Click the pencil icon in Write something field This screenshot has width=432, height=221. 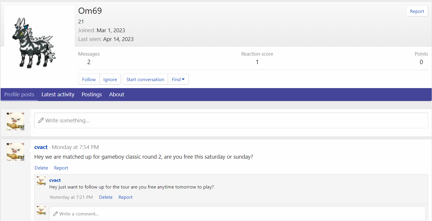(41, 120)
